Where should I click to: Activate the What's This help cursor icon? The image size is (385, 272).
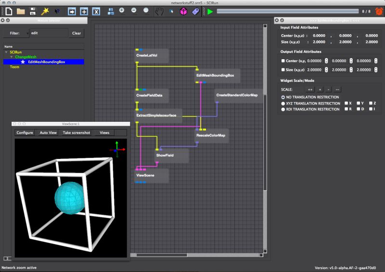click(57, 11)
